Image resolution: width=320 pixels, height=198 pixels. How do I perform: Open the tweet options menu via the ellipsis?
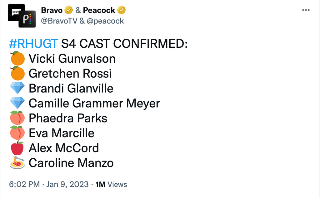305,10
